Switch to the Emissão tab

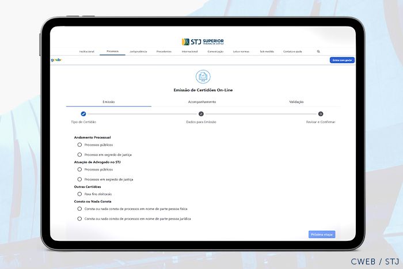[109, 102]
